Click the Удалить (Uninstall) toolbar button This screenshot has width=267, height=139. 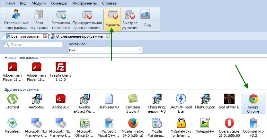coord(112,19)
